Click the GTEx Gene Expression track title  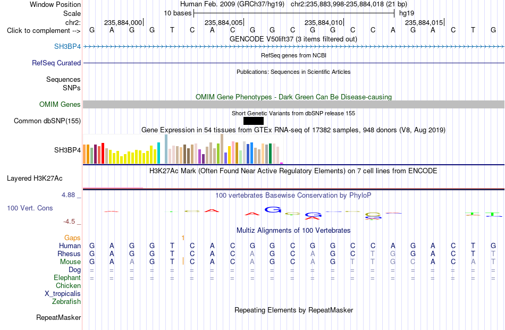tap(293, 130)
